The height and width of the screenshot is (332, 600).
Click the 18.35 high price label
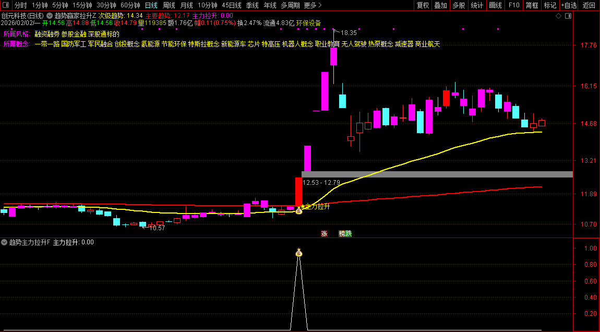(x=348, y=33)
